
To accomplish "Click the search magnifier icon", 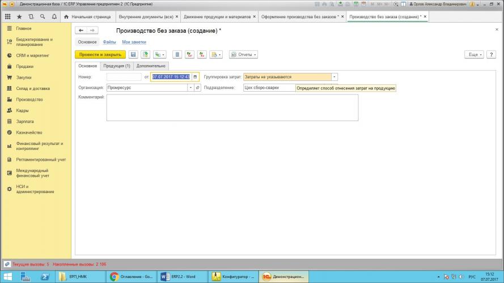I will [x=43, y=16].
